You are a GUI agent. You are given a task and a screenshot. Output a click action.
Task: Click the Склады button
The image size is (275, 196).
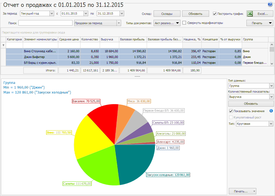click(x=167, y=14)
